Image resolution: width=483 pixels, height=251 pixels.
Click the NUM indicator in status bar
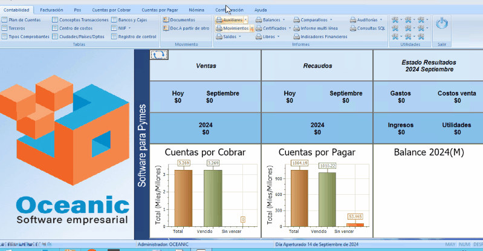pyautogui.click(x=464, y=244)
